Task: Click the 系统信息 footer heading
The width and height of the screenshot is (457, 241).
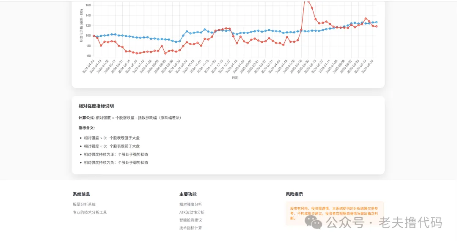Action: tap(81, 194)
